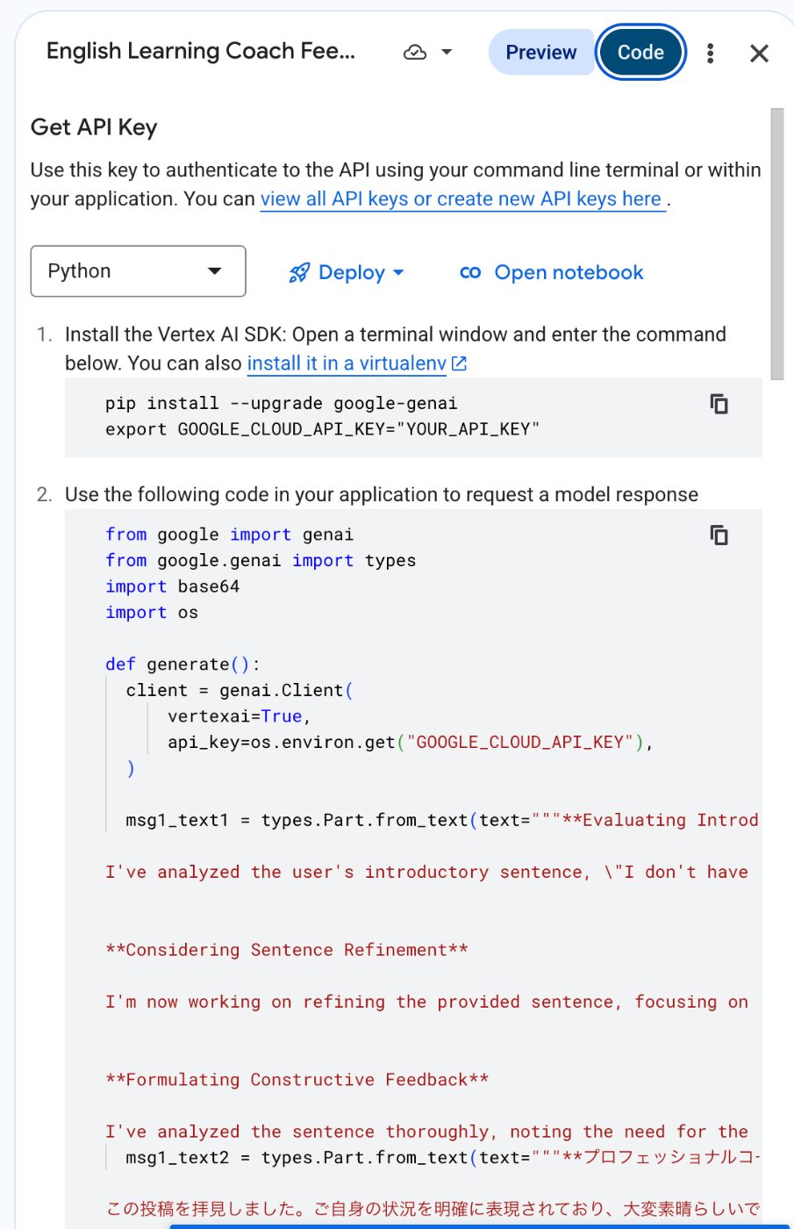Switch to the Code tab
The width and height of the screenshot is (794, 1229).
[x=640, y=53]
